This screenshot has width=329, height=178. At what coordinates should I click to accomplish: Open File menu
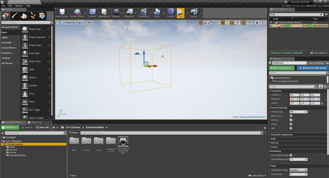click(3, 6)
